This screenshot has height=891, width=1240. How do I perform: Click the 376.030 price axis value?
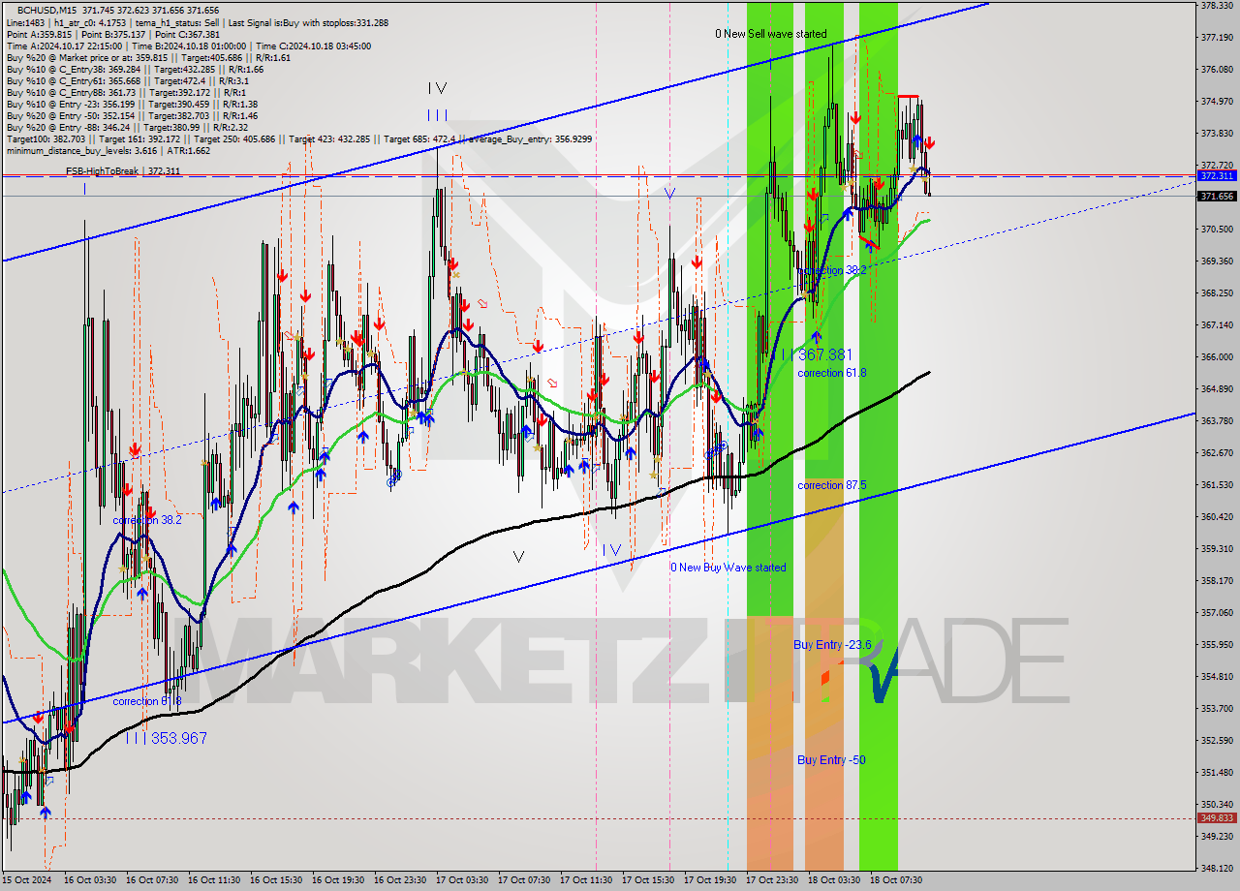coord(1216,70)
